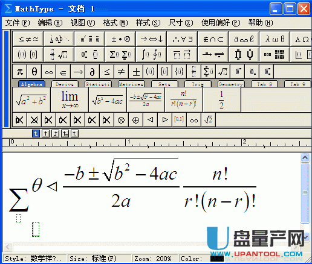Insert the circled times symbol (⊗)
The width and height of the screenshot is (312, 264).
pos(121,120)
